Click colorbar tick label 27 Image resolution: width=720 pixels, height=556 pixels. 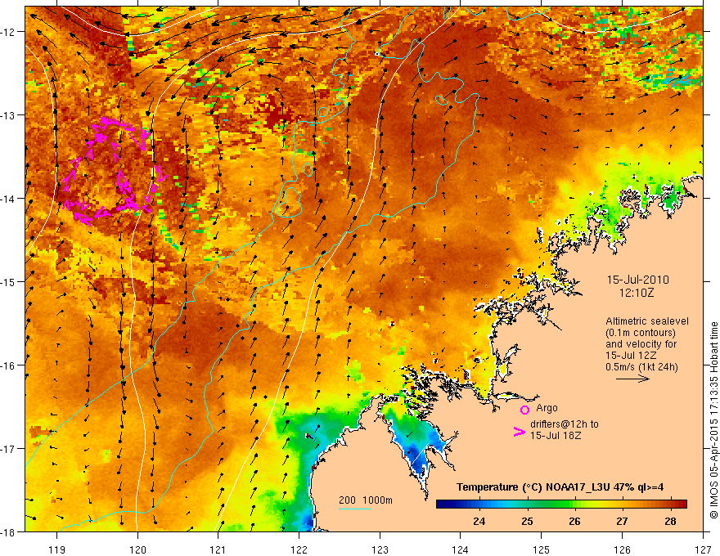622,521
